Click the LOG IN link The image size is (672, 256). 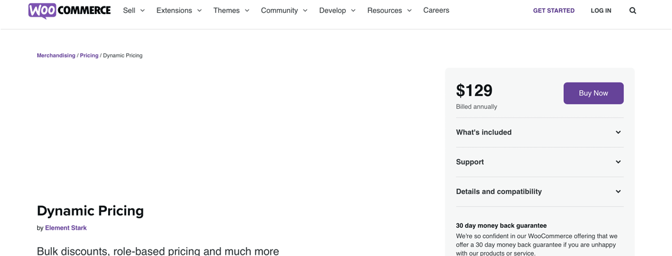point(601,11)
